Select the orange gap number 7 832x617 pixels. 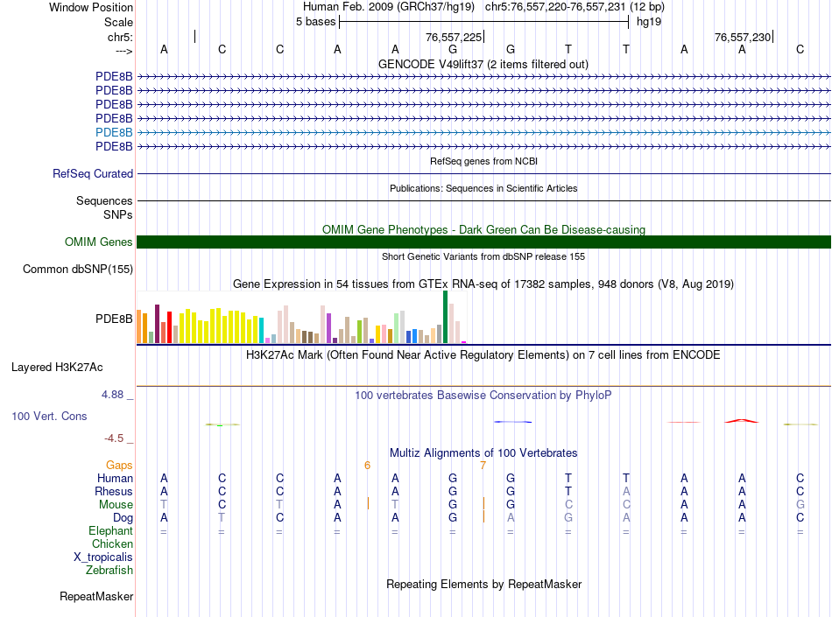coord(483,466)
